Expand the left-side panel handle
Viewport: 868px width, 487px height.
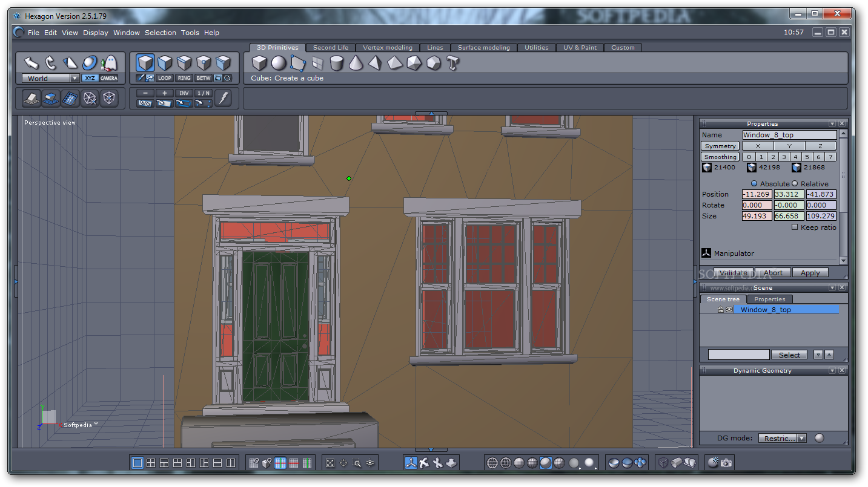point(16,281)
